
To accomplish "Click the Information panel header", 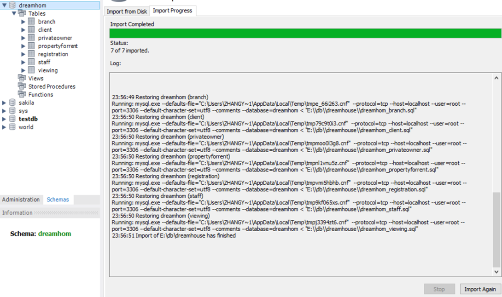I will tap(50, 212).
